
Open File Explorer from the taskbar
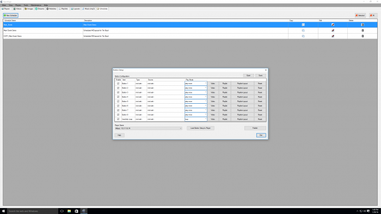(69, 211)
